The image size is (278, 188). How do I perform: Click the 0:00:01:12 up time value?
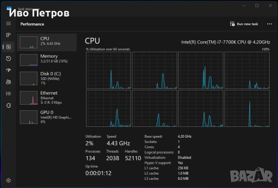click(99, 173)
